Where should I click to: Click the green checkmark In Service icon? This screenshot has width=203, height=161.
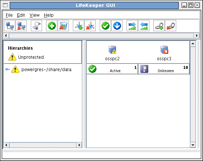point(105,26)
